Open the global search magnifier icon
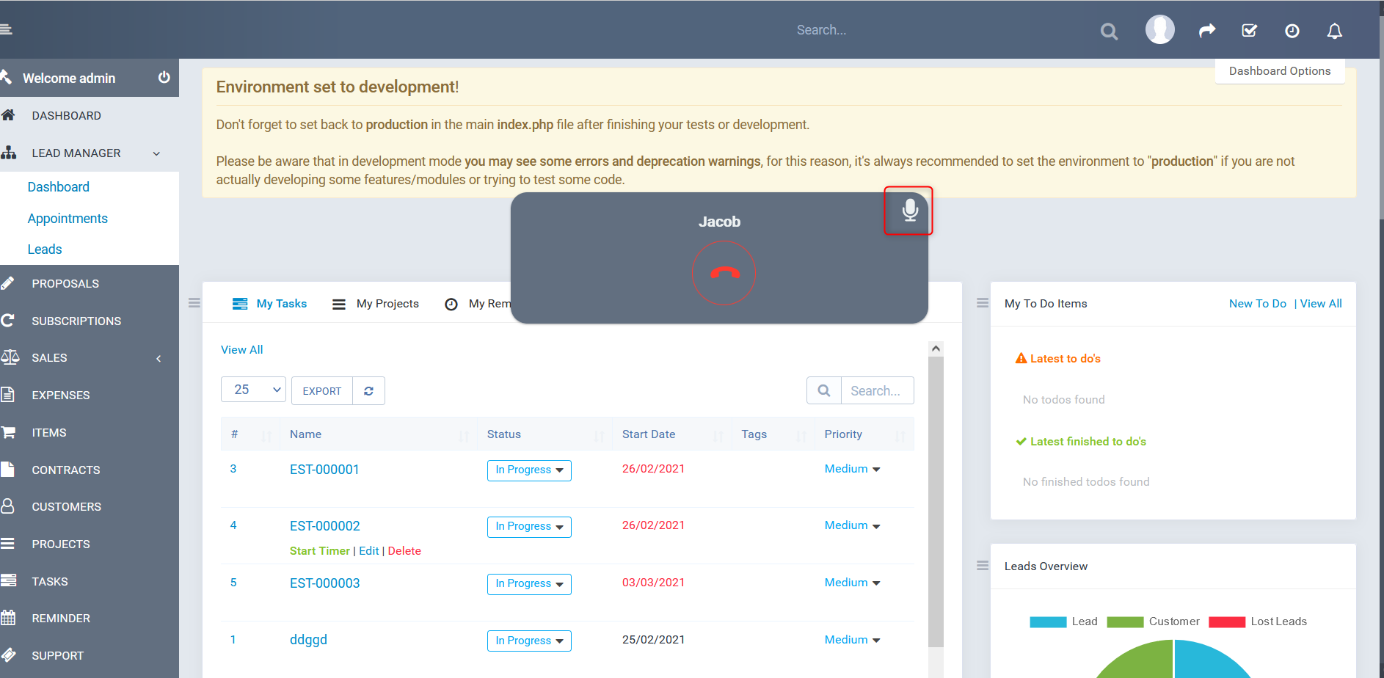 [1108, 31]
